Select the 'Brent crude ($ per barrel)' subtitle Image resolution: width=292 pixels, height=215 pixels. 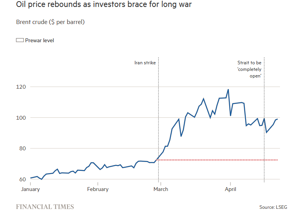(x=50, y=22)
